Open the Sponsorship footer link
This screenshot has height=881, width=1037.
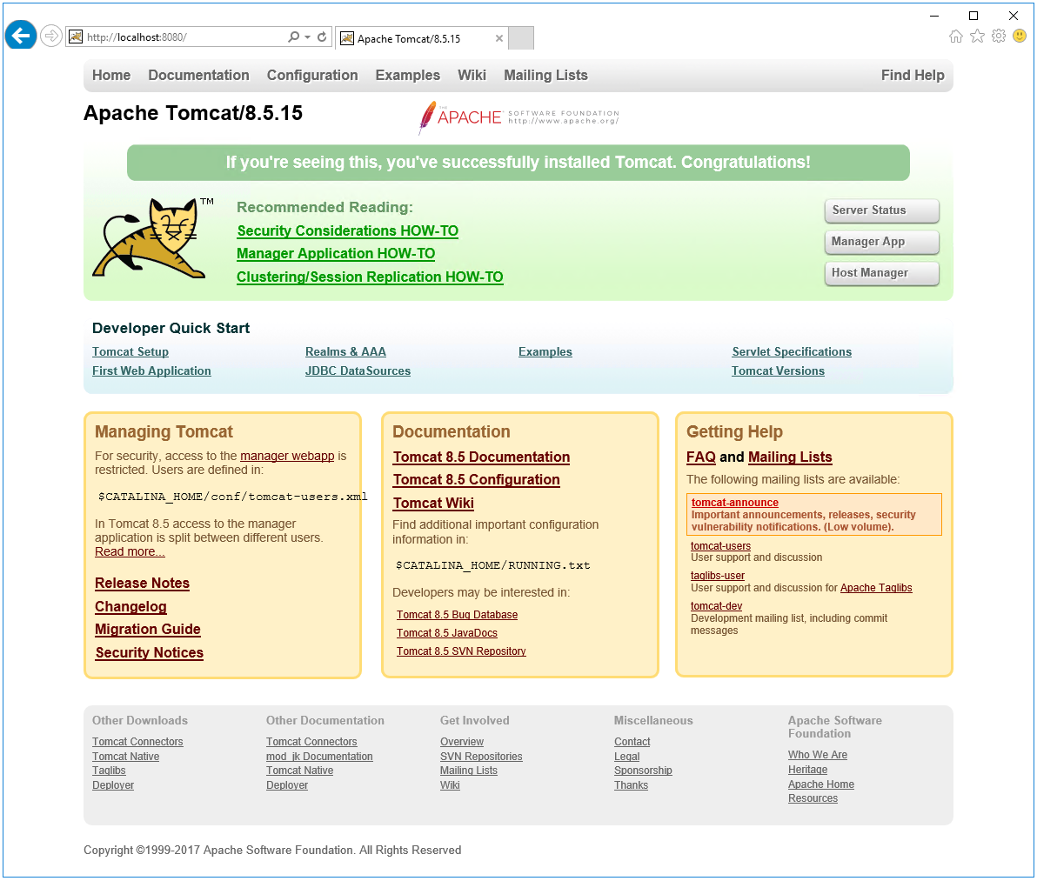643,771
